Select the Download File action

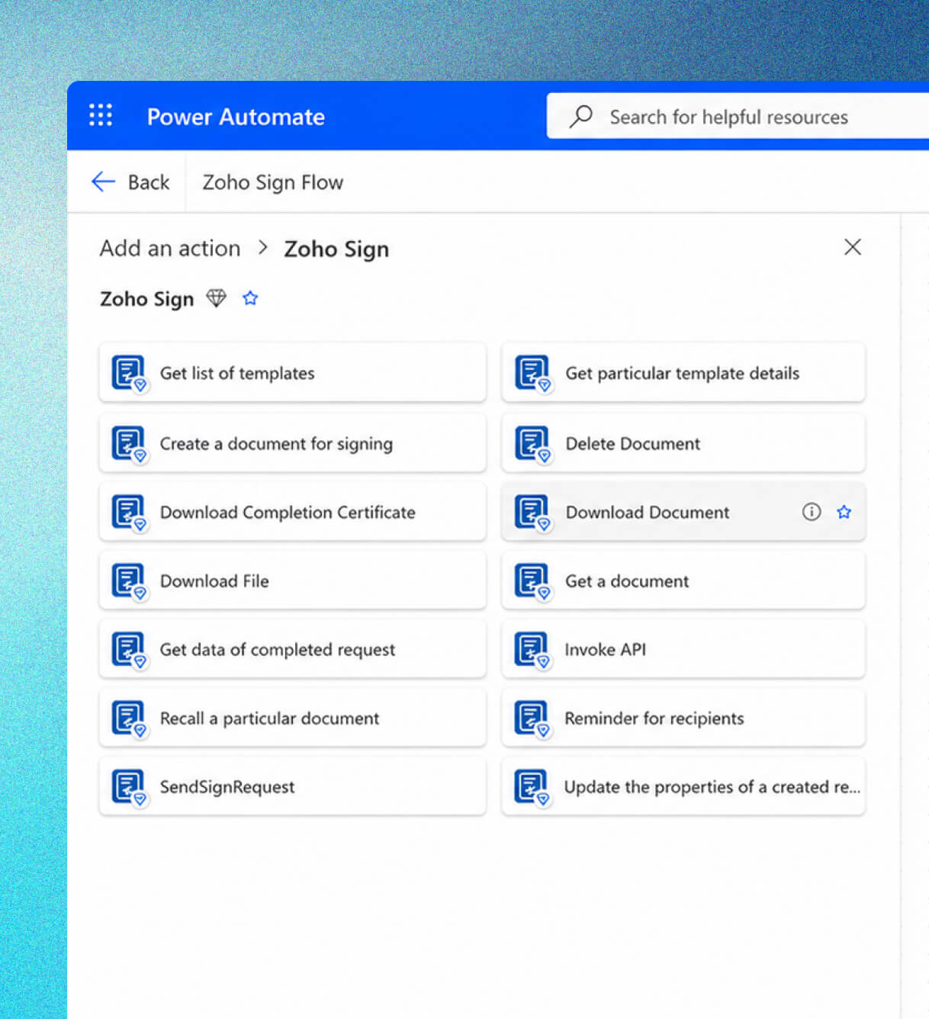[292, 580]
